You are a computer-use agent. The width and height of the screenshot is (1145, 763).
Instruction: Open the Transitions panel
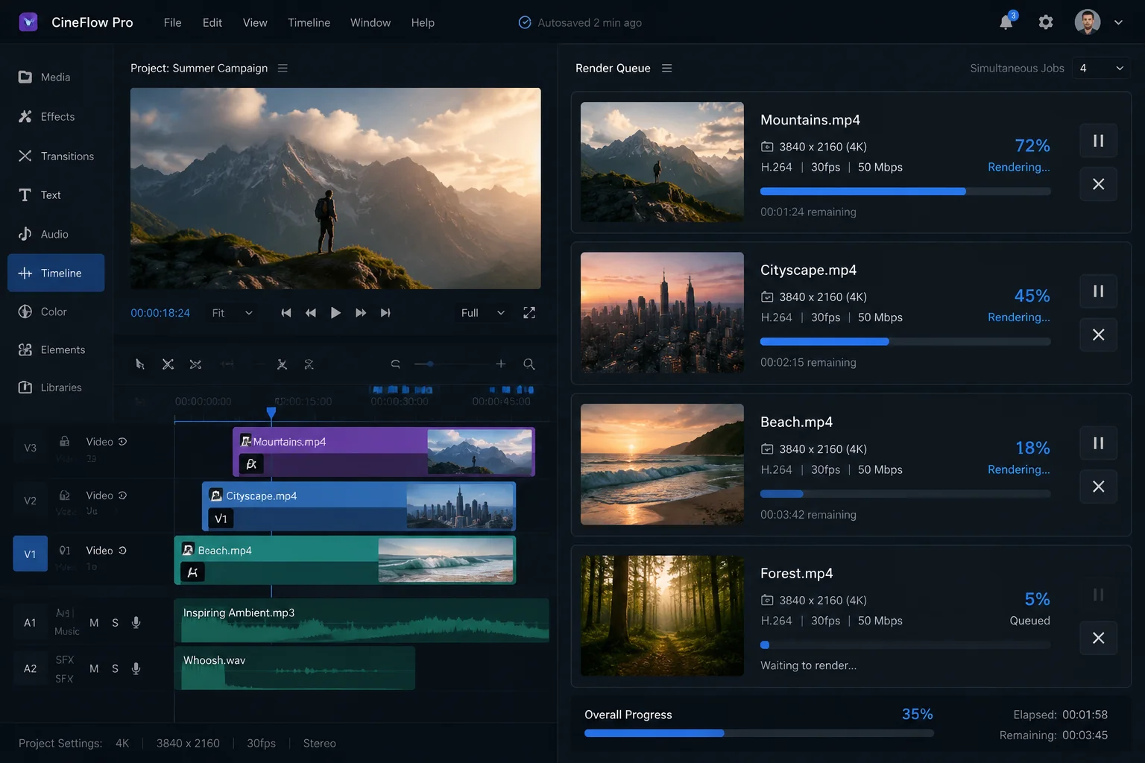(x=56, y=156)
